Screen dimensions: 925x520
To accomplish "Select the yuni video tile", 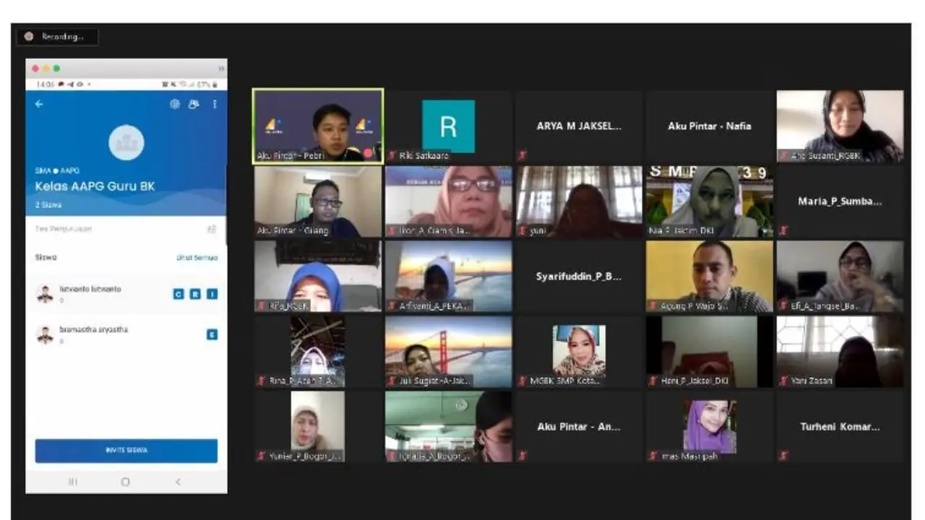I will 580,201.
